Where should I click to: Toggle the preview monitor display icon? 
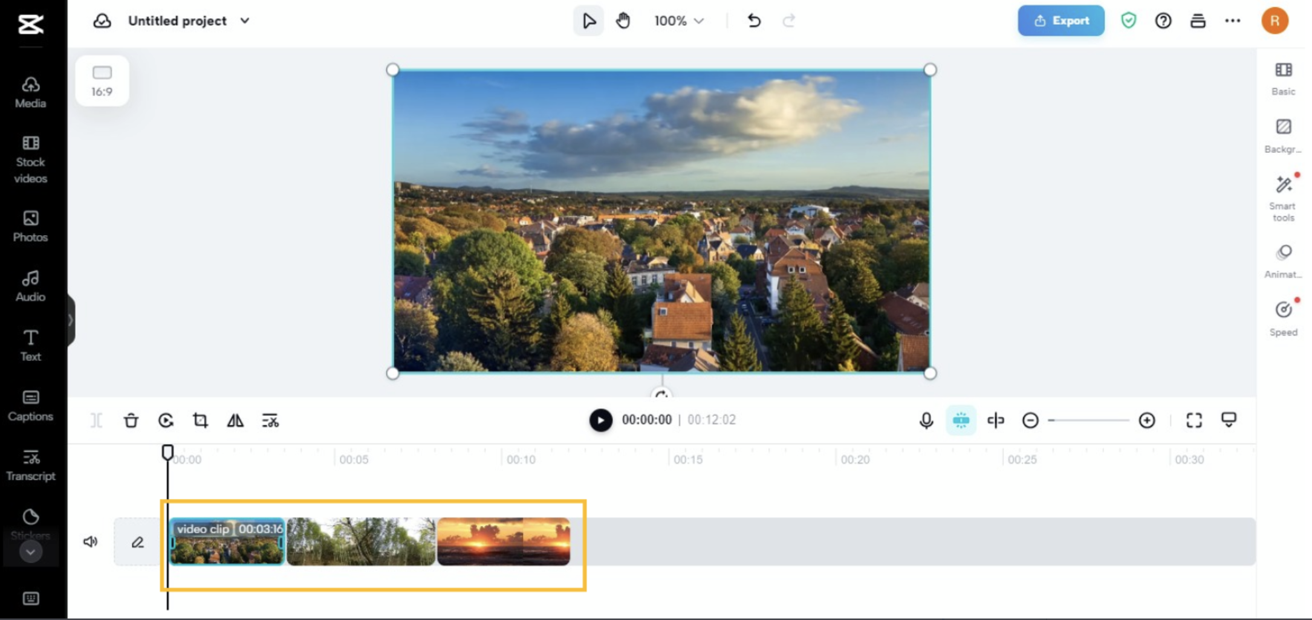[x=1229, y=421]
